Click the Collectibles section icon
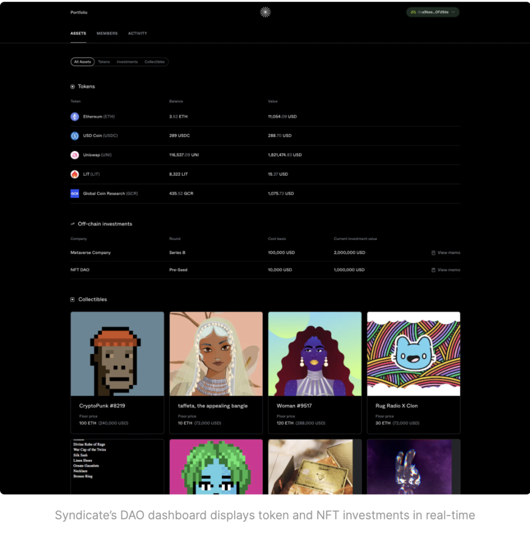Screen dimensions: 530x534 click(x=72, y=299)
